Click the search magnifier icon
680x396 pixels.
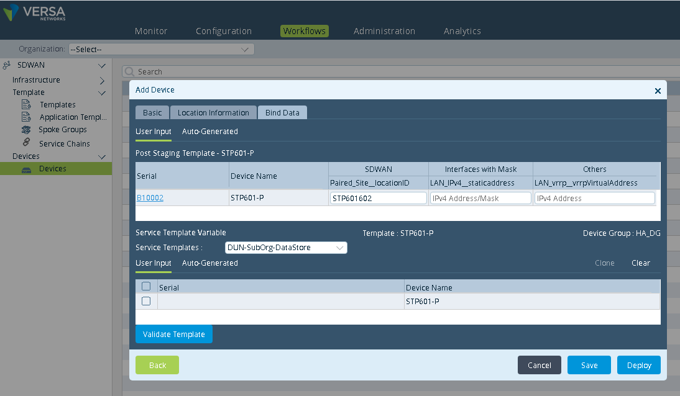point(129,71)
